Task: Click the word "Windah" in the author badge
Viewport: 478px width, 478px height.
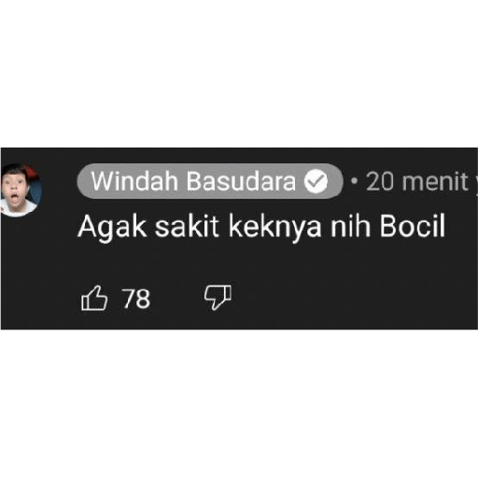Action: point(134,181)
